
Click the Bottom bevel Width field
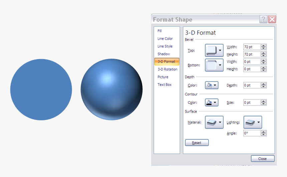[x=252, y=61]
